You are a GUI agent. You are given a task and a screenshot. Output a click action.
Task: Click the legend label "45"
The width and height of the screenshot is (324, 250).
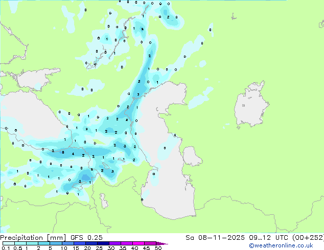click(x=146, y=248)
